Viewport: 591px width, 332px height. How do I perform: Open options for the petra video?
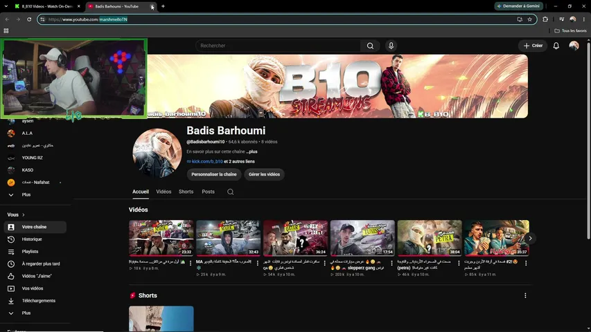(459, 263)
